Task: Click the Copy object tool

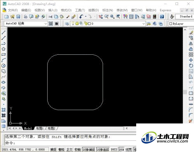Action: [191, 38]
